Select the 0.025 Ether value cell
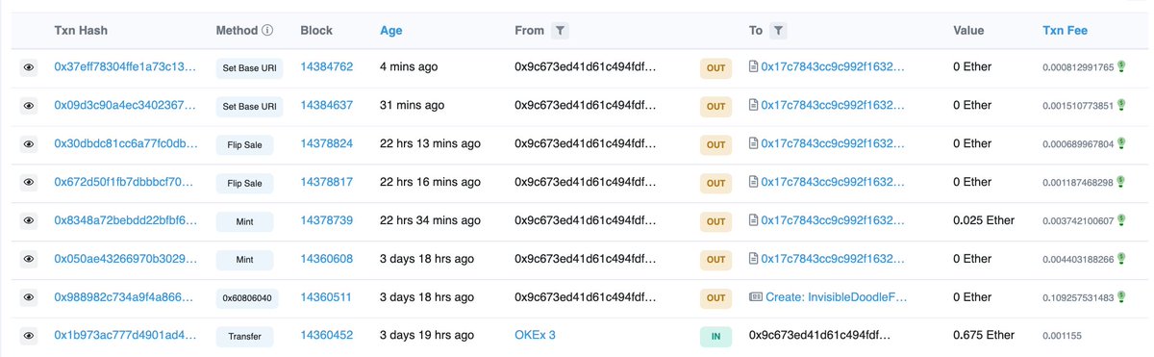 [984, 220]
